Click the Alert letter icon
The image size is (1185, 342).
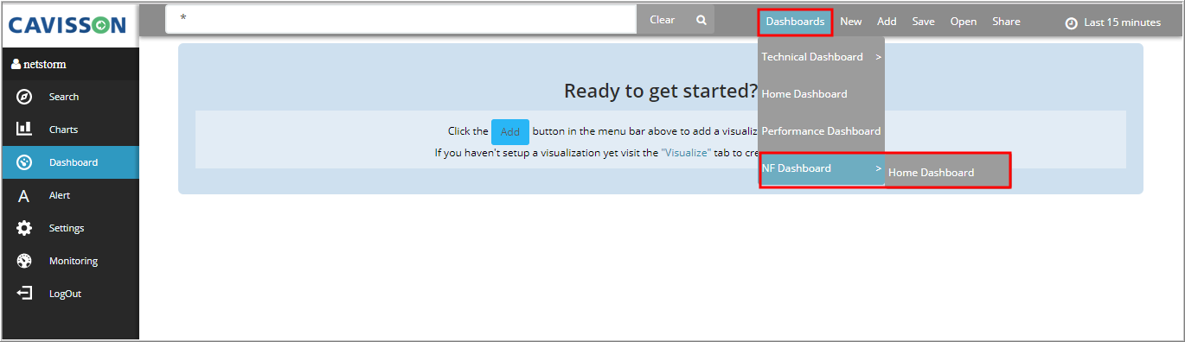point(24,196)
